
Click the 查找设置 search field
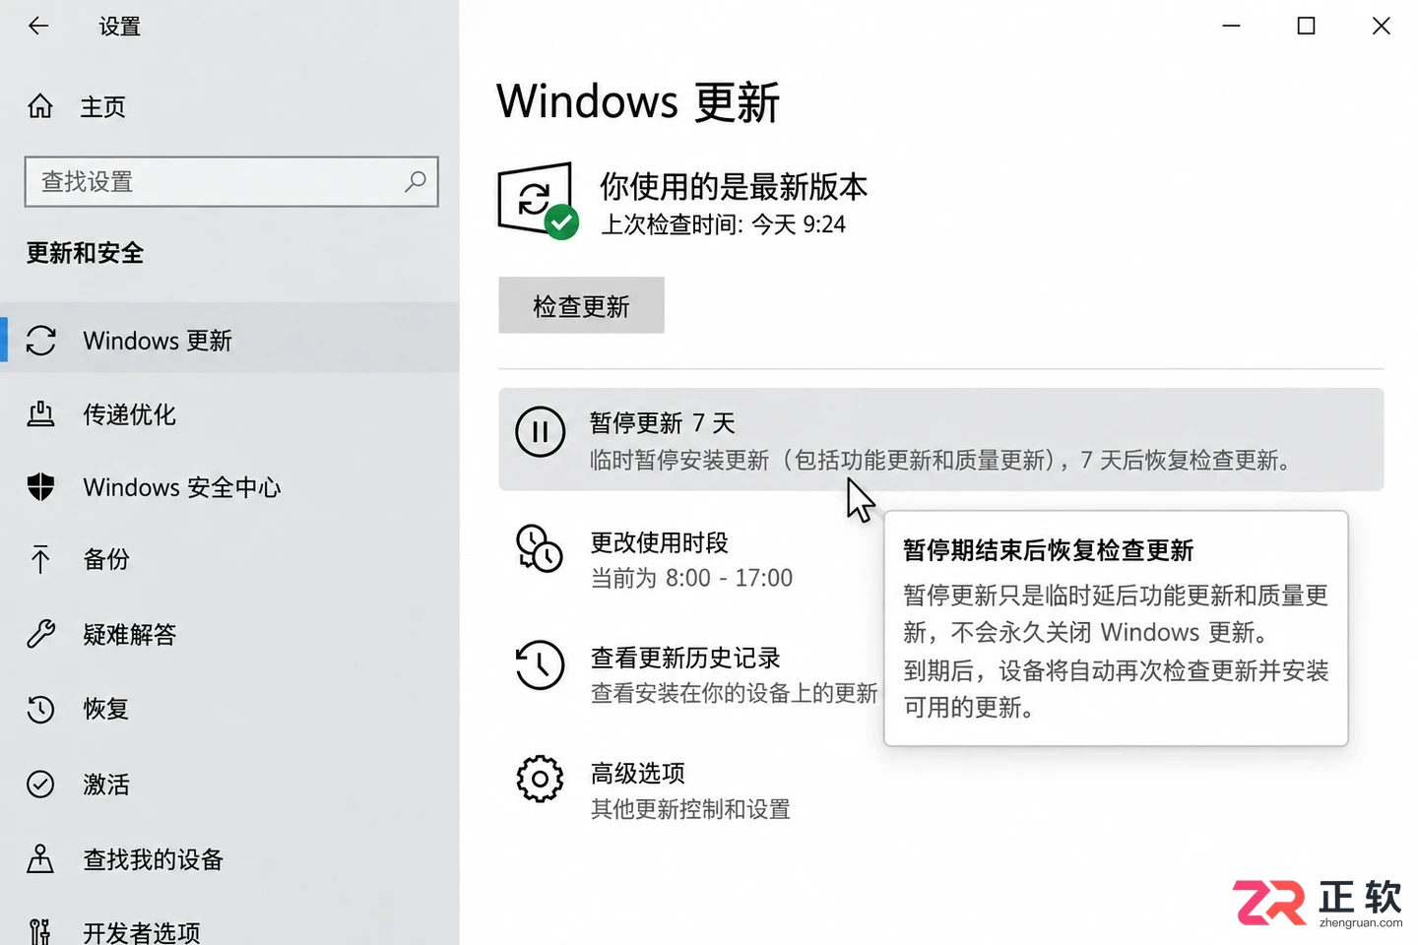click(x=231, y=182)
